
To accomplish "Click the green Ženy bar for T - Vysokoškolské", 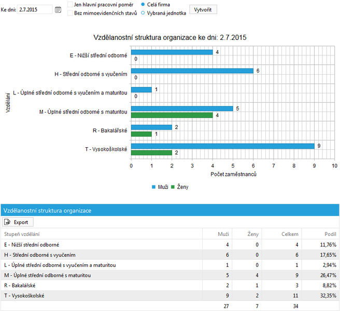I will click(151, 153).
